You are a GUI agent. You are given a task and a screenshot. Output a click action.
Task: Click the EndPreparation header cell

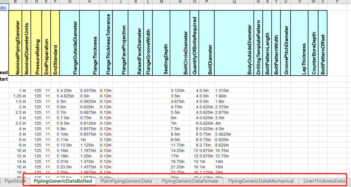pyautogui.click(x=46, y=43)
